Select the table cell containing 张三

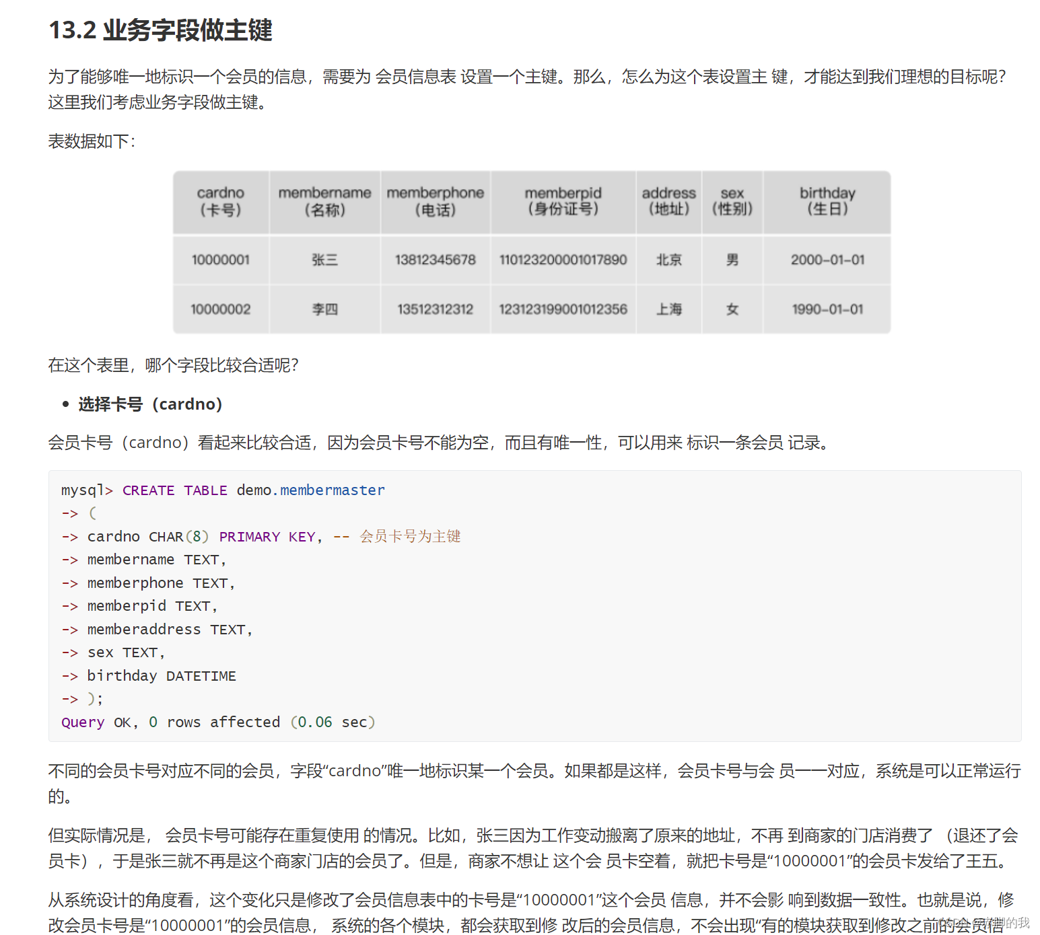click(x=325, y=260)
